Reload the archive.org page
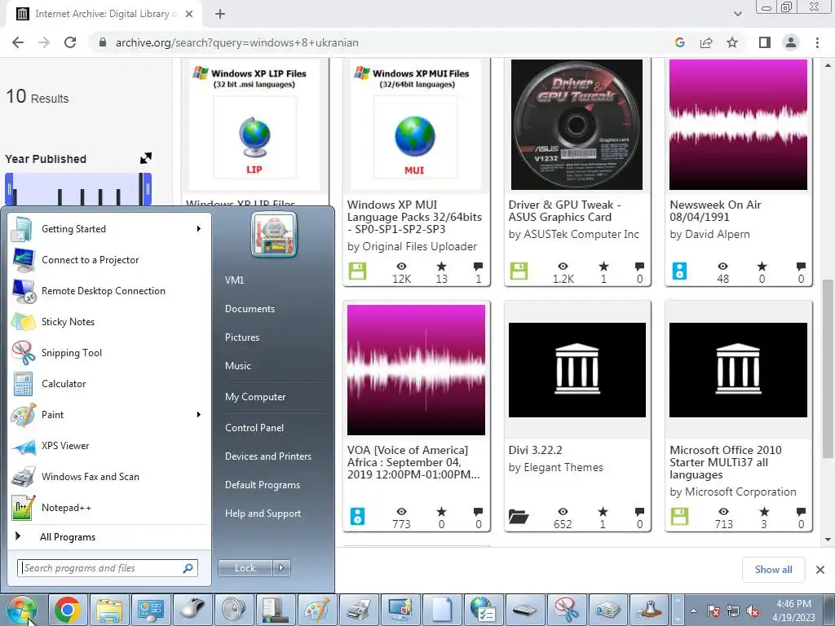The height and width of the screenshot is (626, 835). pos(70,42)
